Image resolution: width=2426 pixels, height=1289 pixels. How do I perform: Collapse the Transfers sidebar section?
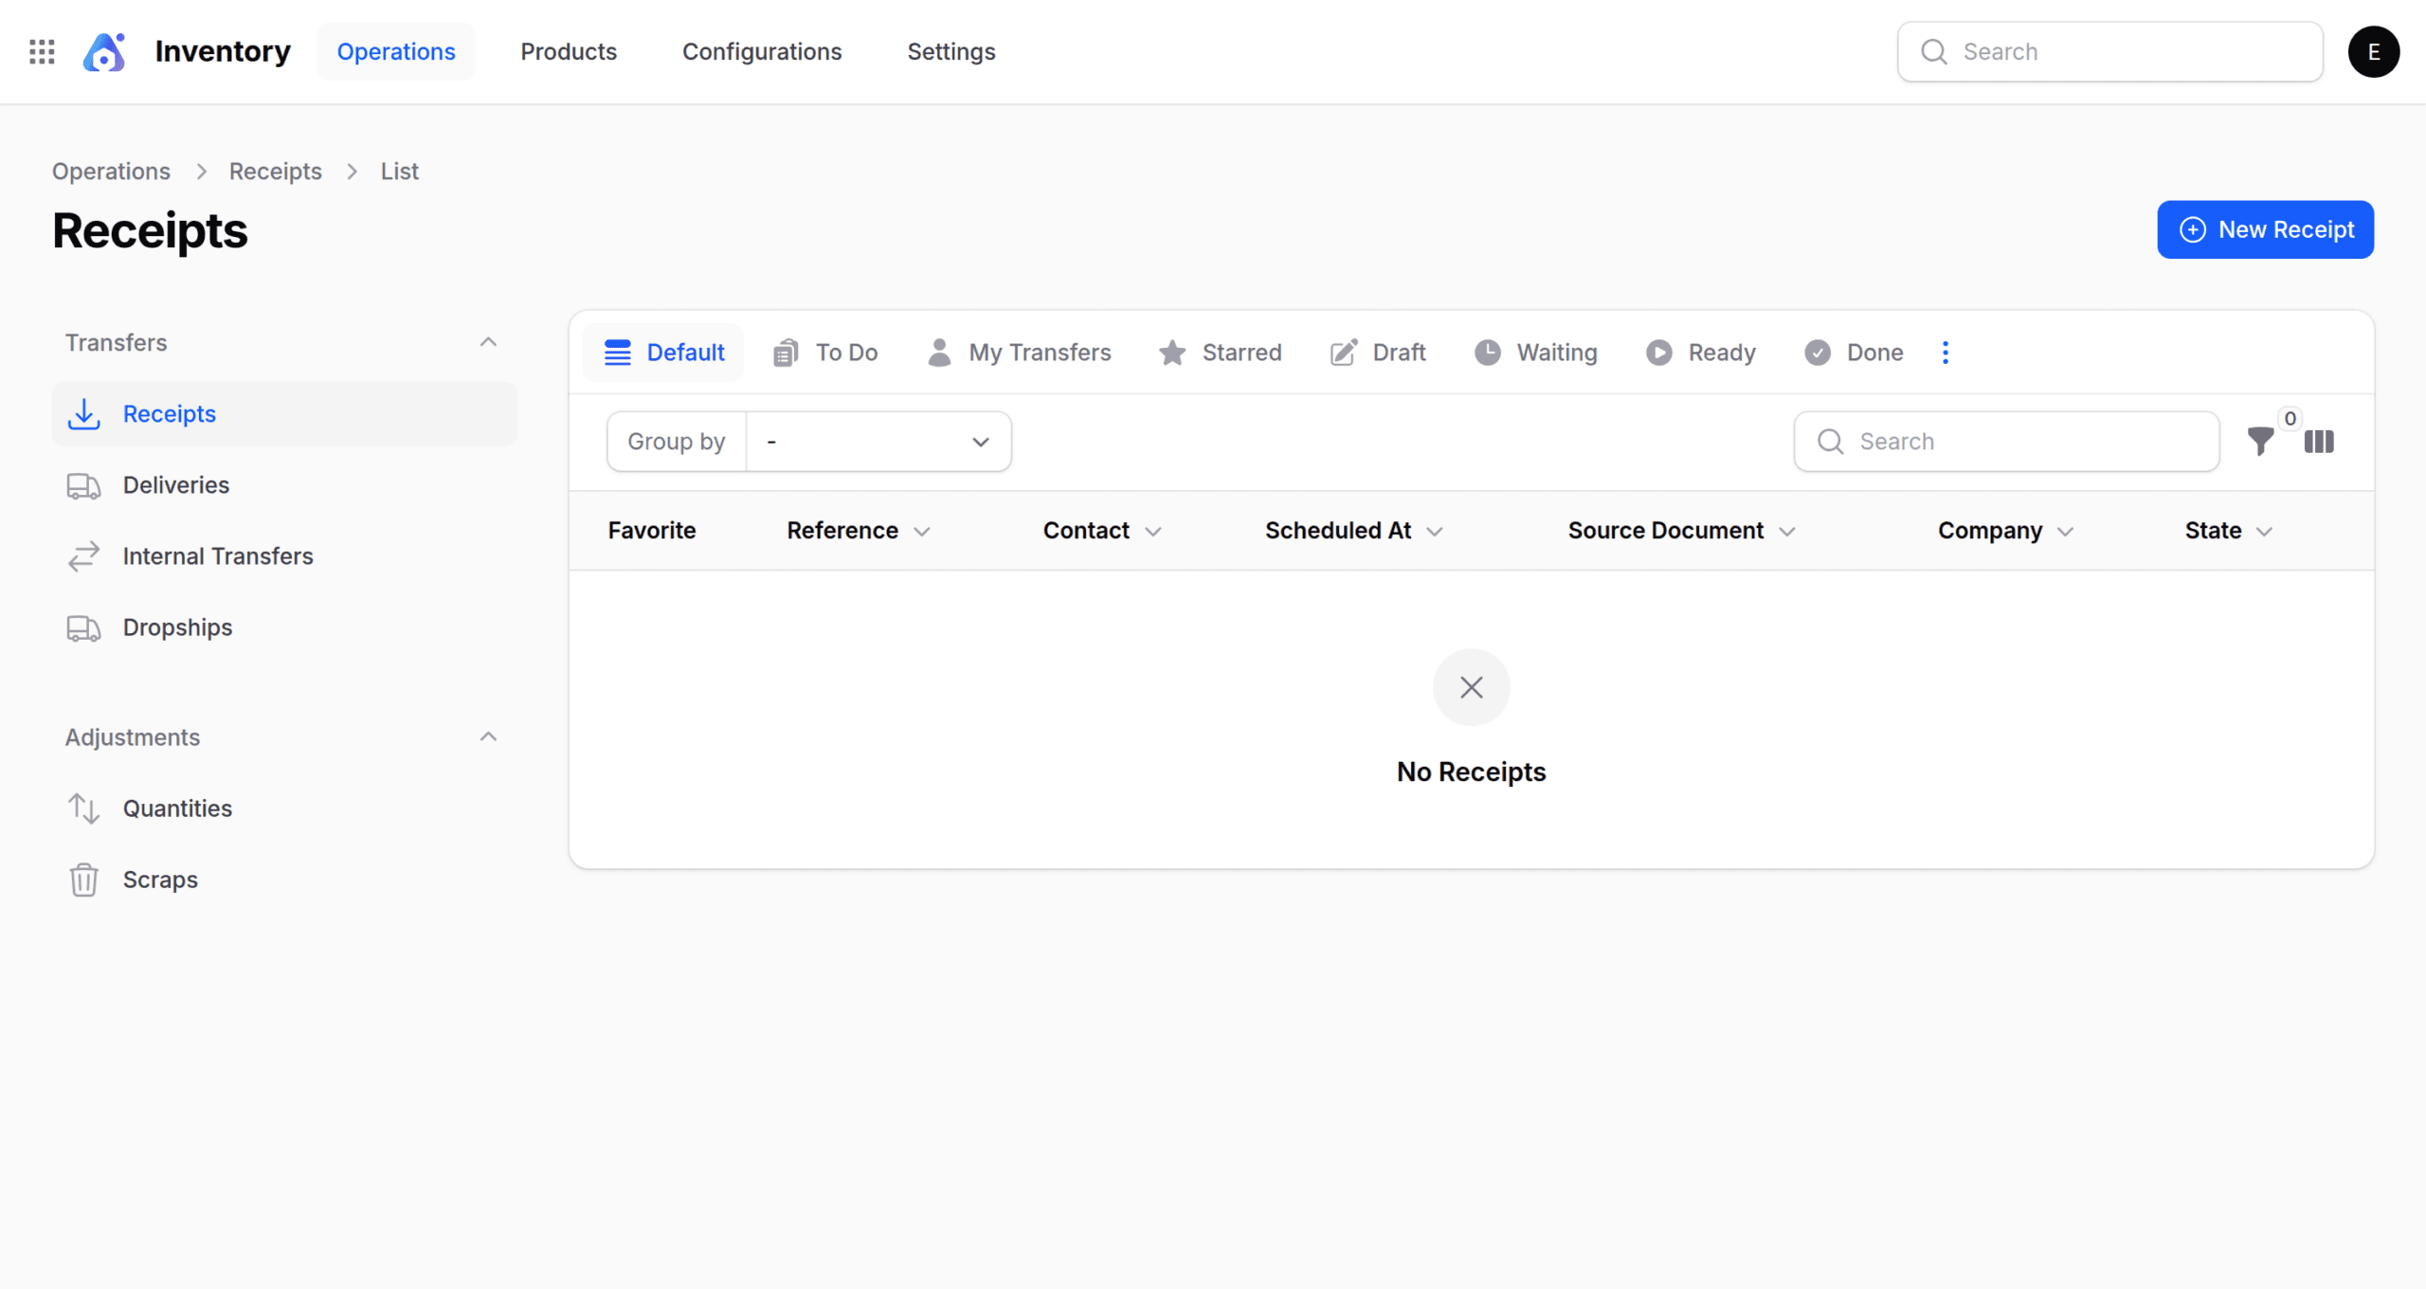pos(488,342)
